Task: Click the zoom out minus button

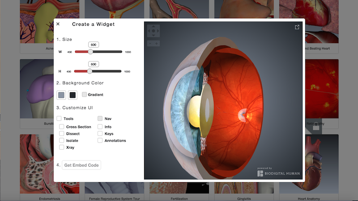Action: tap(150, 43)
